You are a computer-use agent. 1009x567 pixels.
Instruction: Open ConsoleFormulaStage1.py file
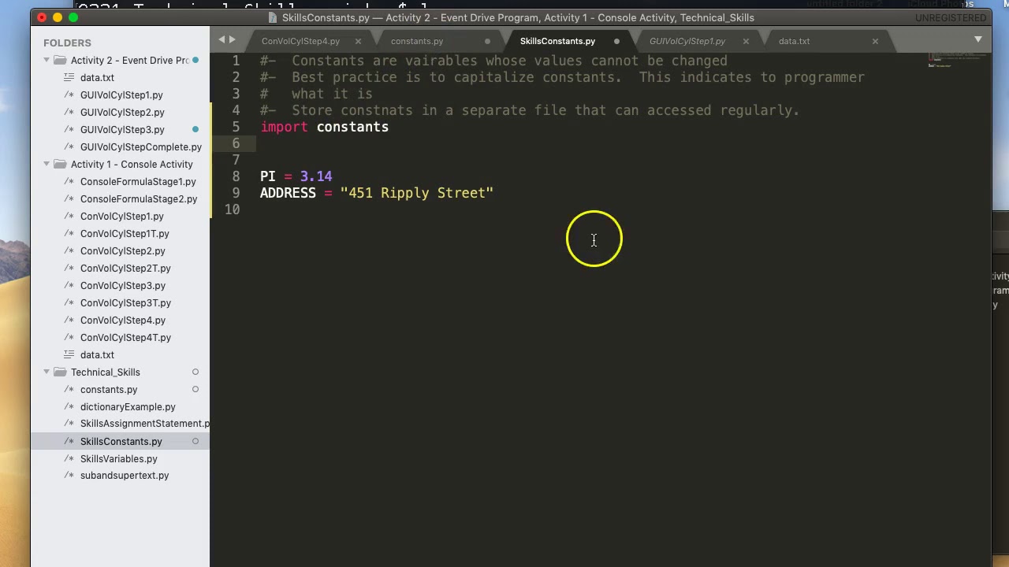coord(138,182)
